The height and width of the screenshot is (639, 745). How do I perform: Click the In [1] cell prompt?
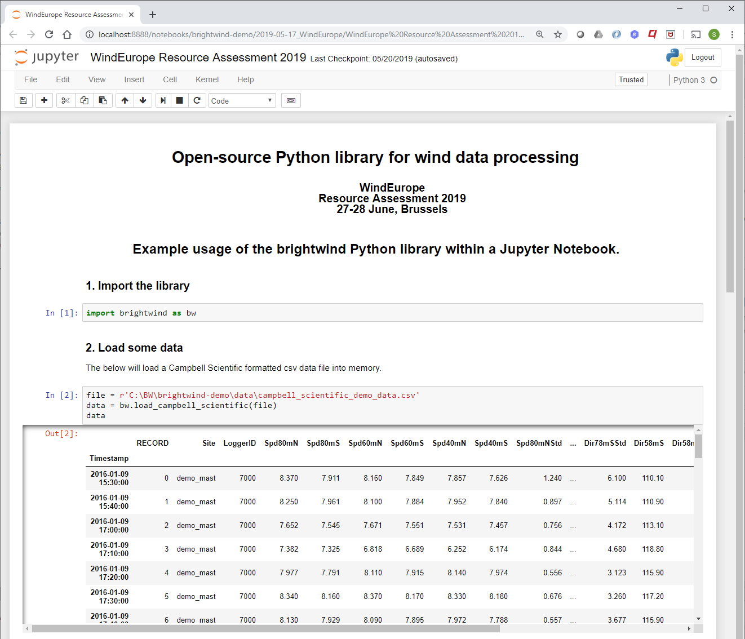coord(61,313)
